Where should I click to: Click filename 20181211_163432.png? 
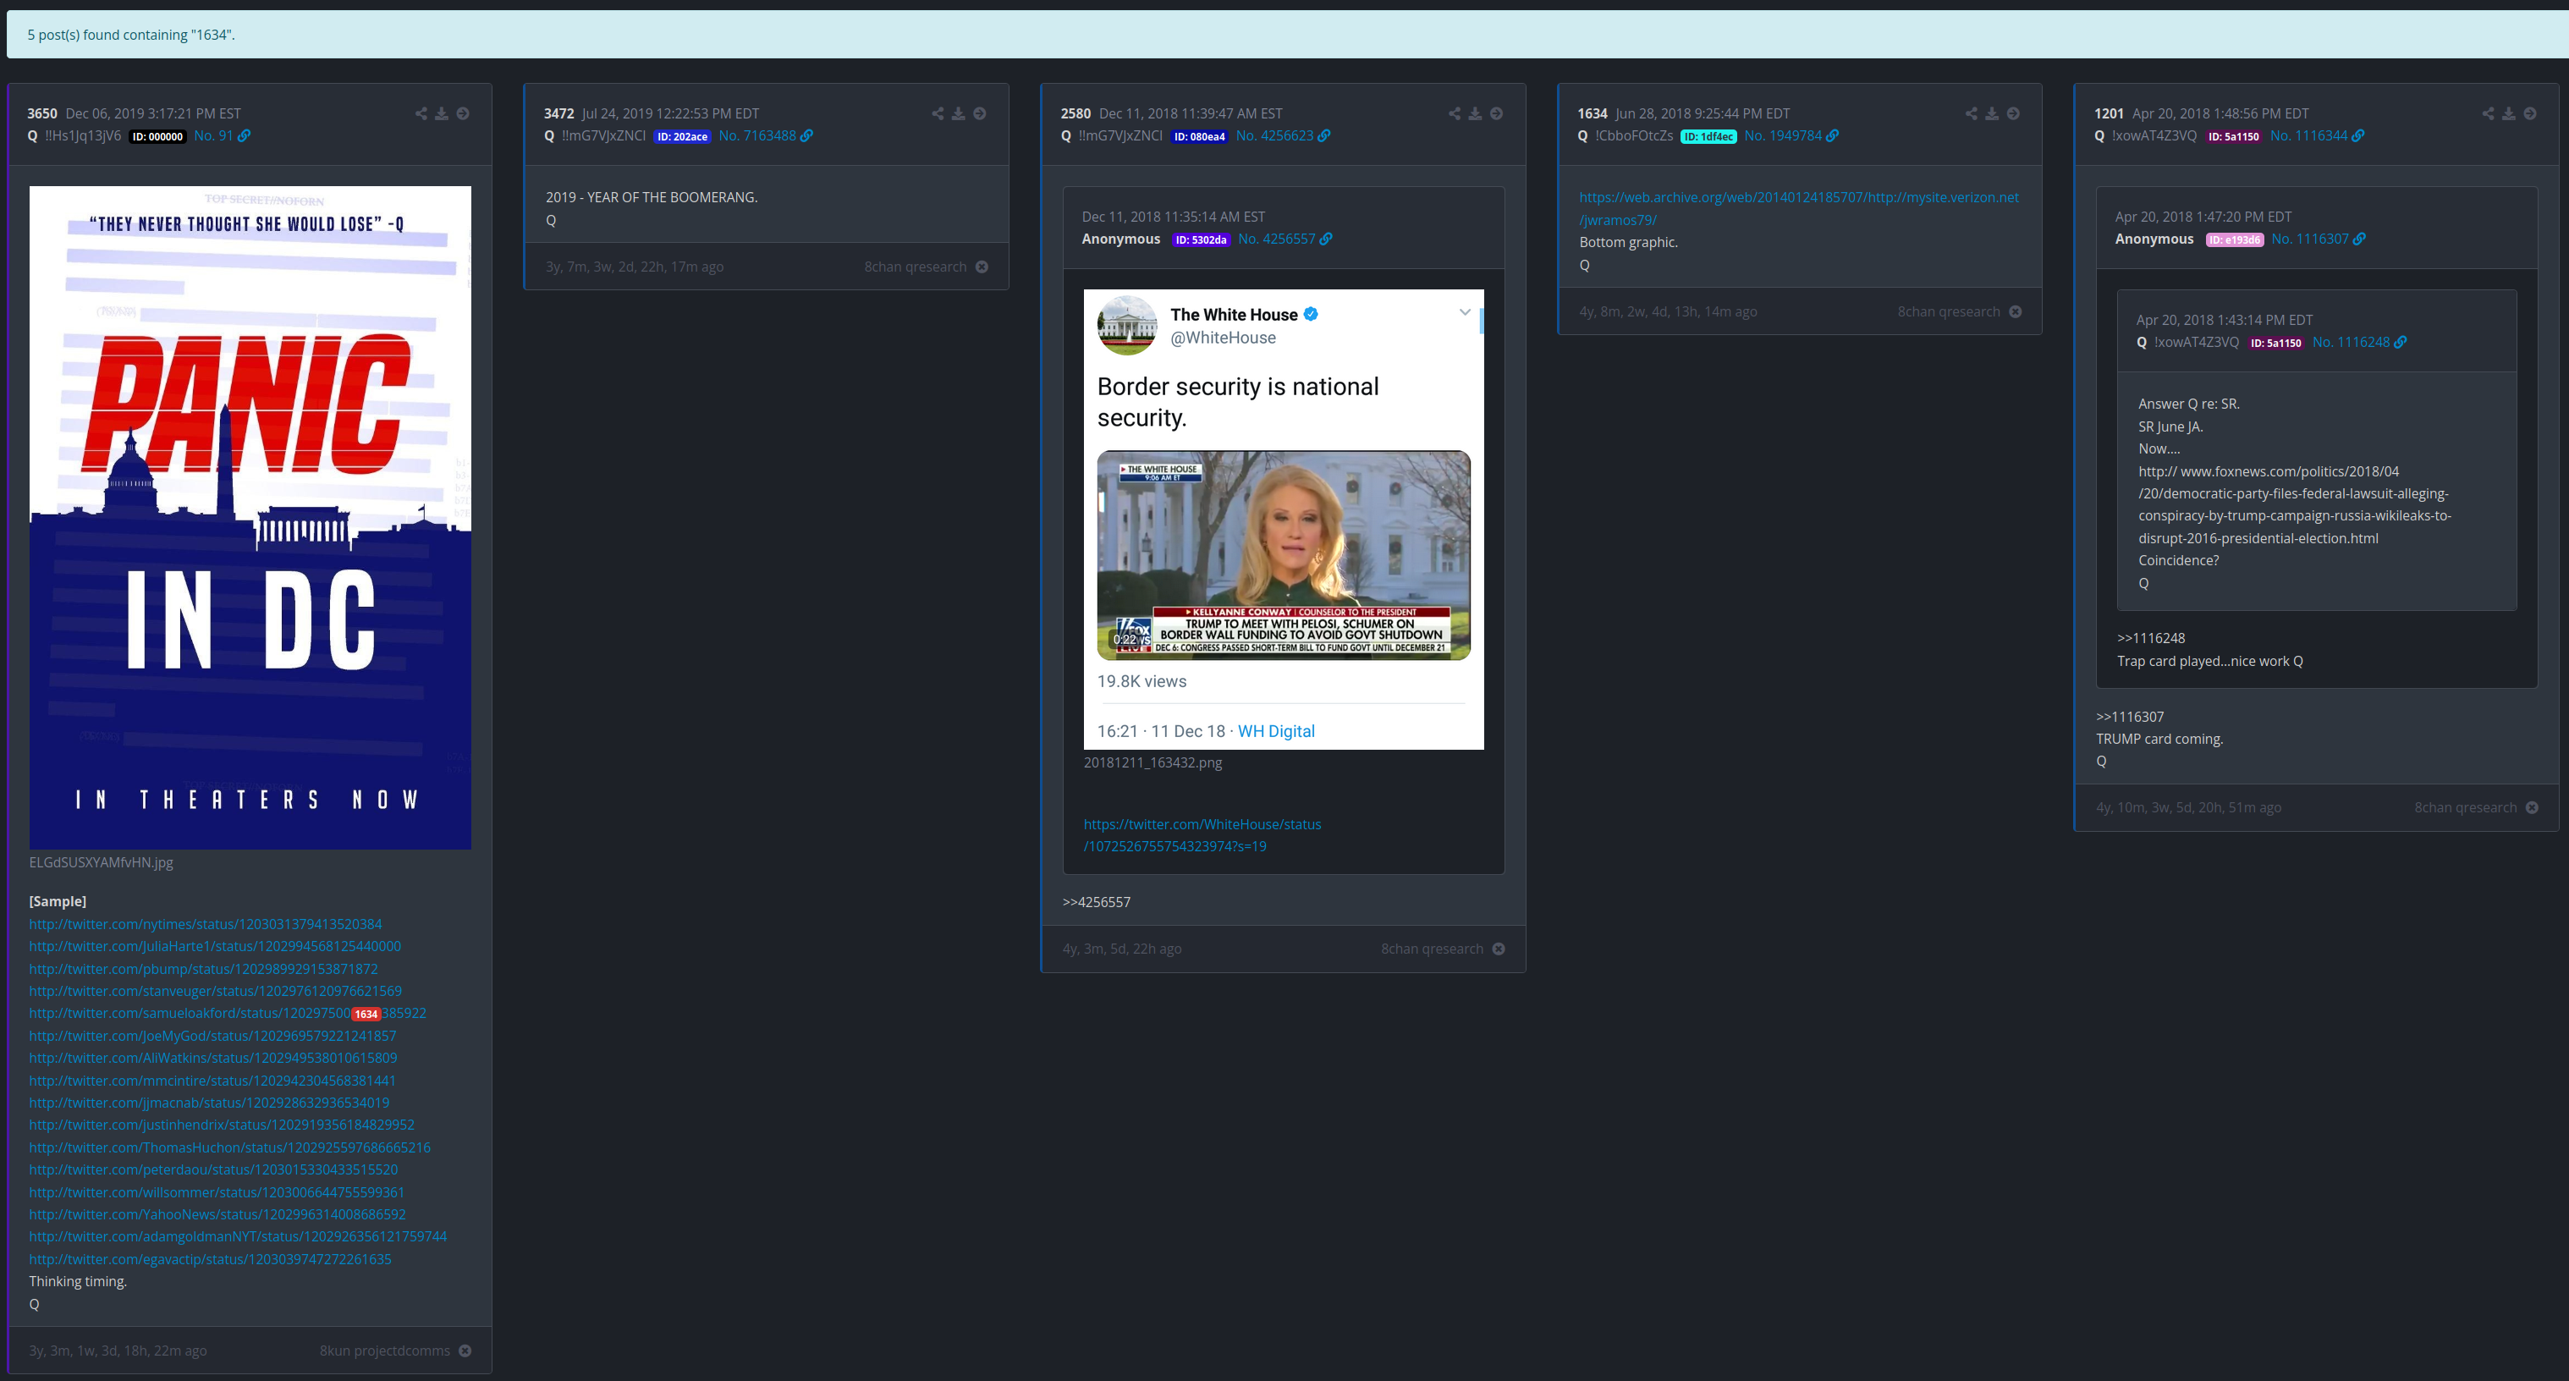(1152, 762)
